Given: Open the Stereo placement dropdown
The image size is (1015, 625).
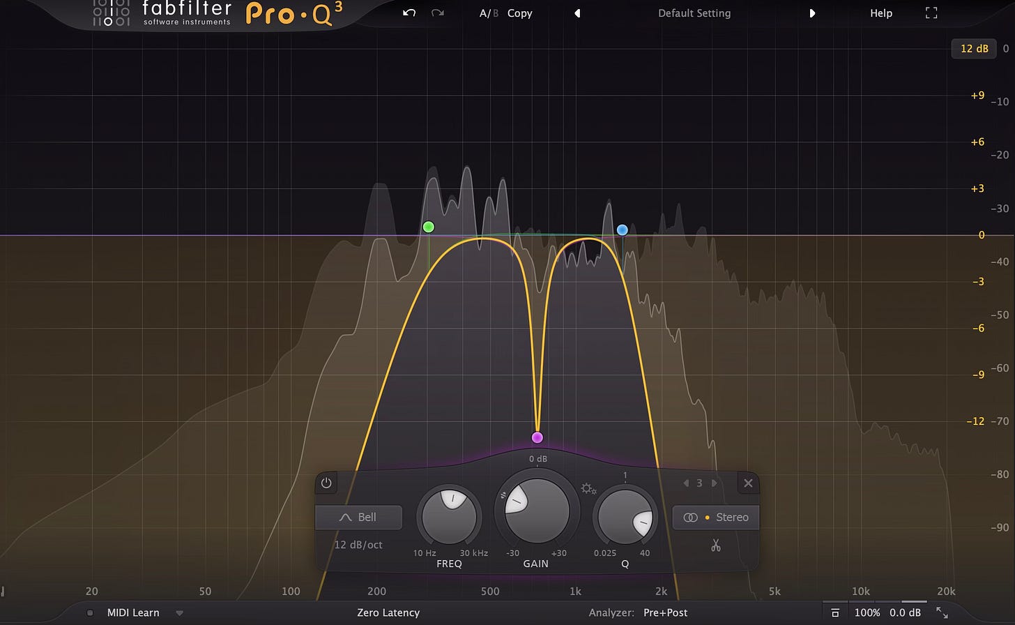Looking at the screenshot, I should point(716,518).
